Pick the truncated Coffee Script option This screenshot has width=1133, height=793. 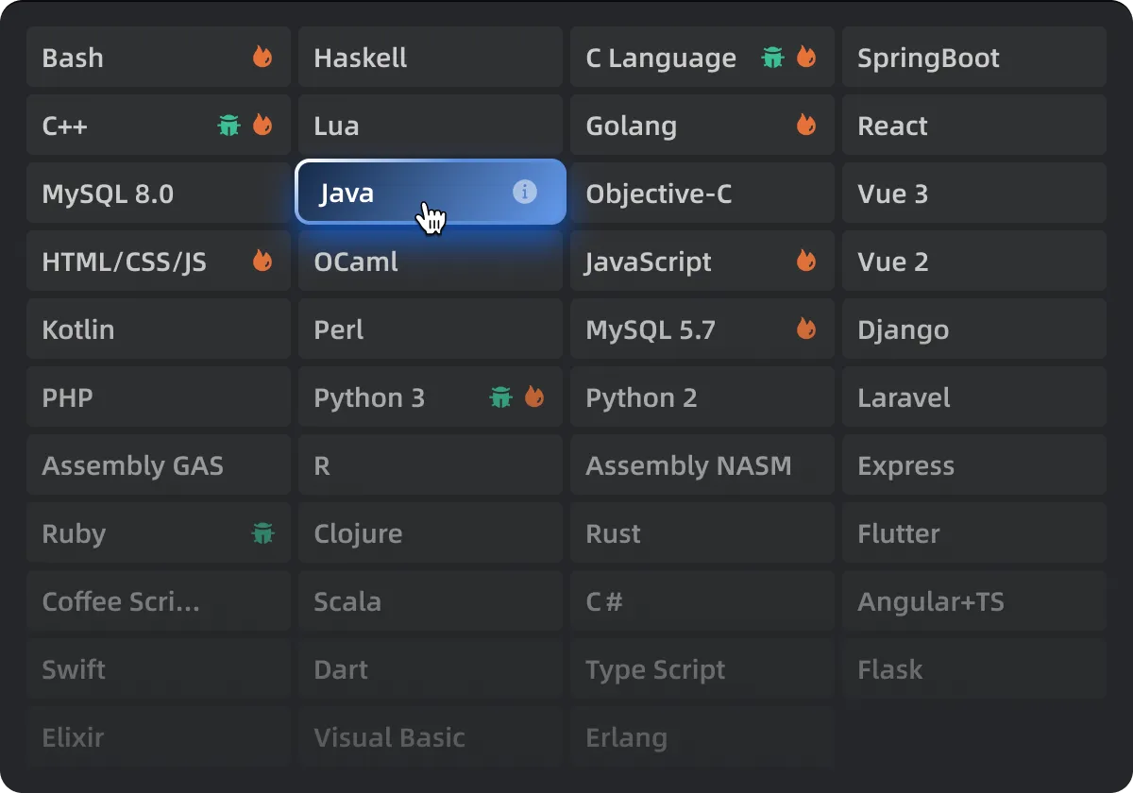[158, 601]
